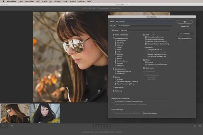Click the Apple menu icon

click(x=3, y=1)
